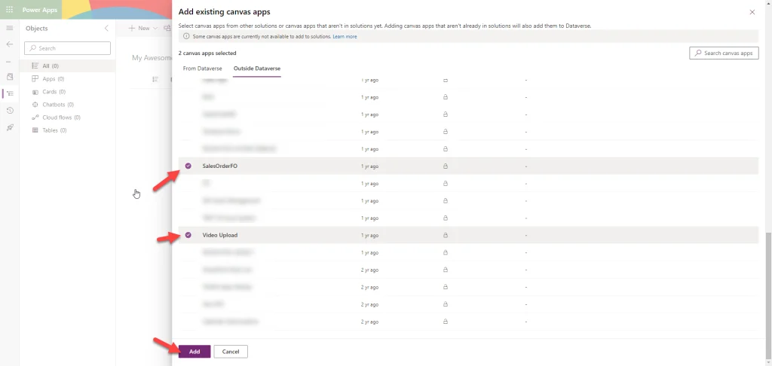
Task: Click the 2 canvas apps selected label
Action: click(x=207, y=53)
